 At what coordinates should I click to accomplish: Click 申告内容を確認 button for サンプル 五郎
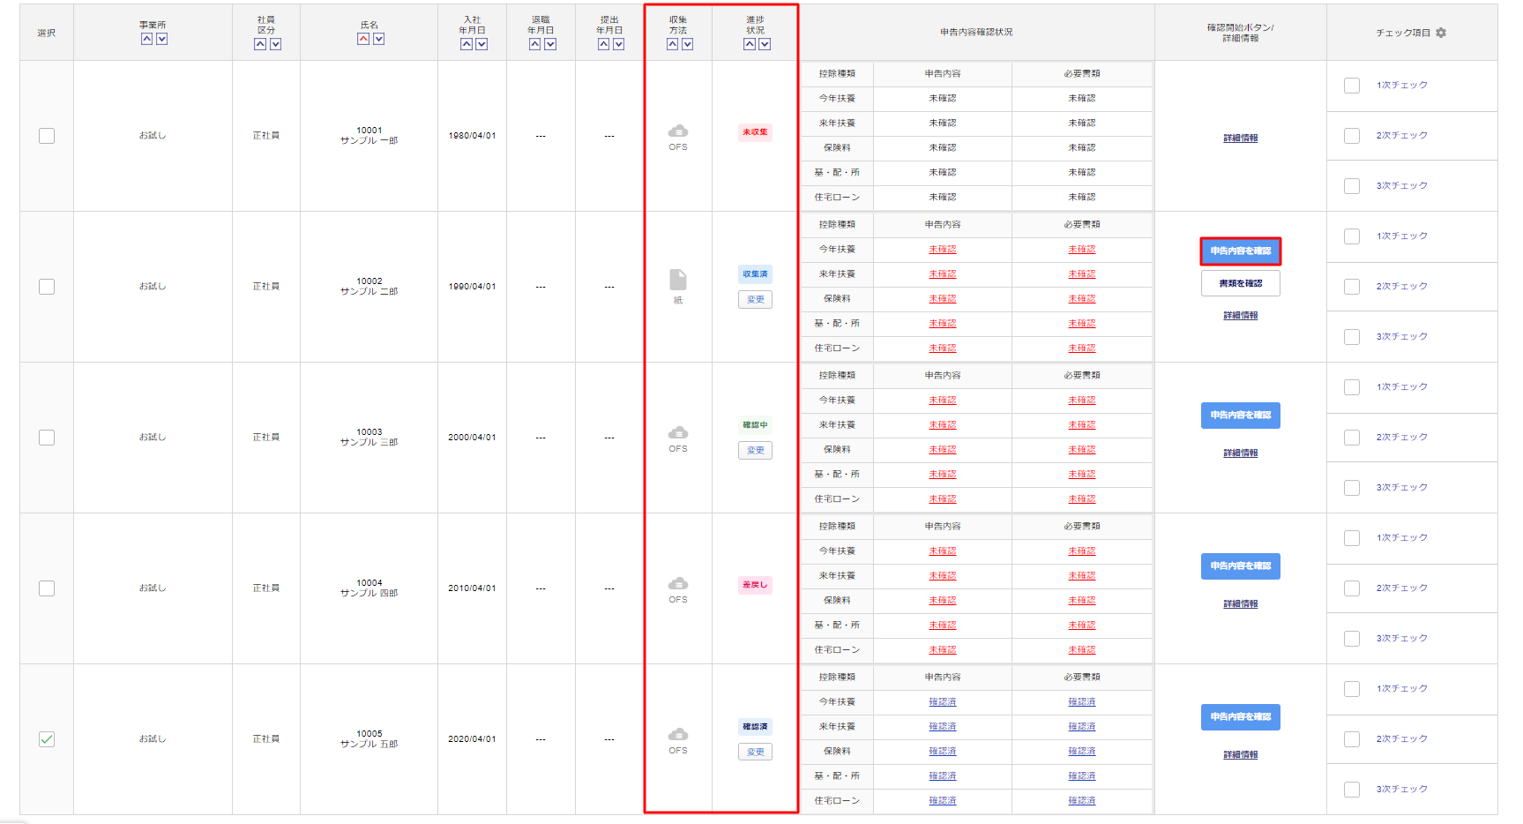(1241, 717)
